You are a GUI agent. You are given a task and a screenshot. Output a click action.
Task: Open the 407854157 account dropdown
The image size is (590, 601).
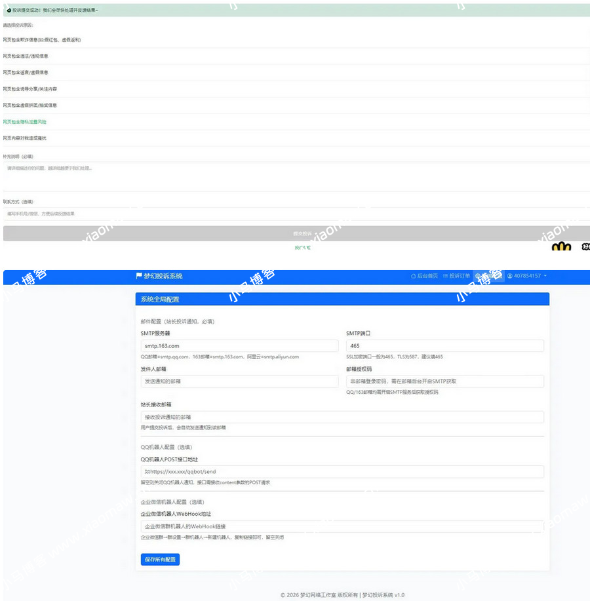pyautogui.click(x=527, y=276)
